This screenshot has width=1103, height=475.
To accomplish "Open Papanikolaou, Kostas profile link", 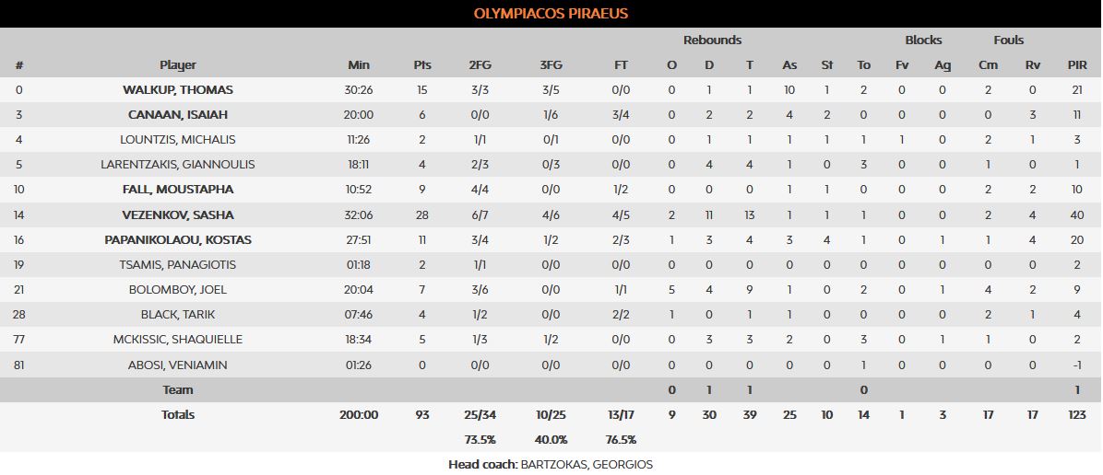I will (178, 240).
